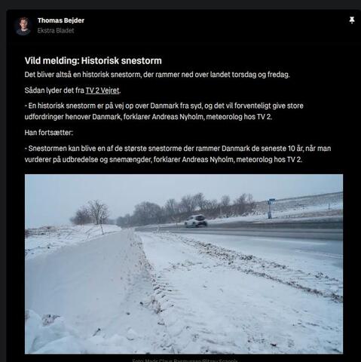Click the Ekstra Bladet source label
This screenshot has height=362, width=361.
coord(56,31)
